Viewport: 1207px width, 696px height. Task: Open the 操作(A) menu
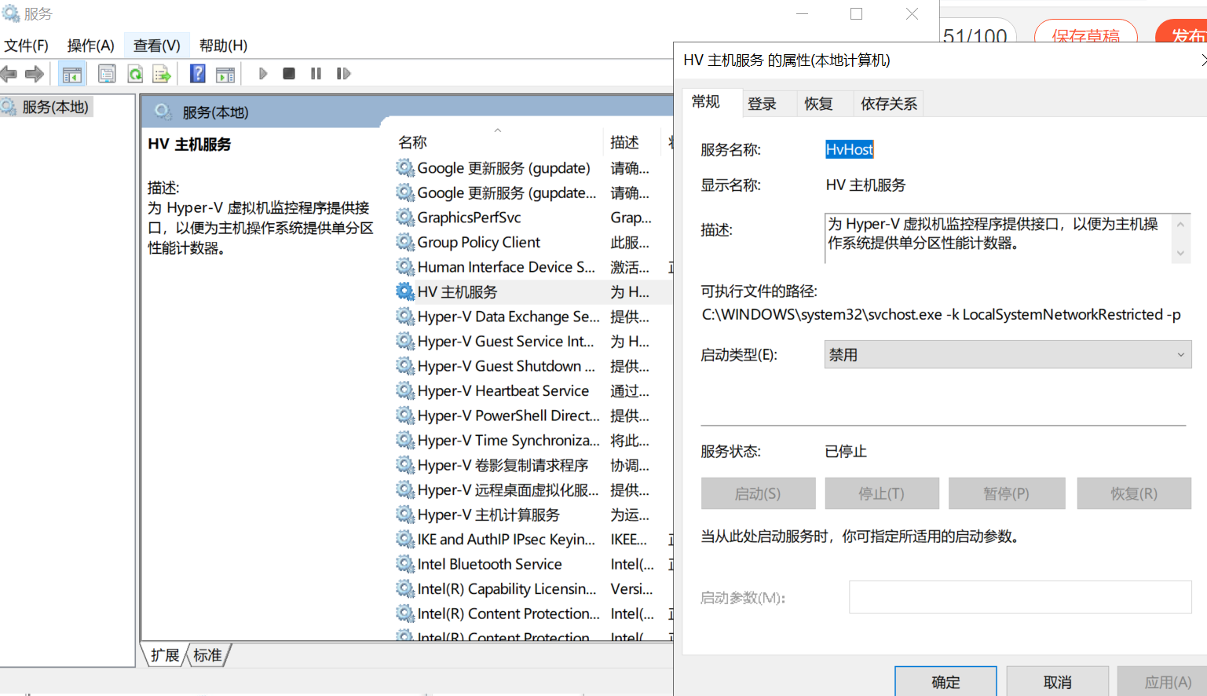click(91, 46)
